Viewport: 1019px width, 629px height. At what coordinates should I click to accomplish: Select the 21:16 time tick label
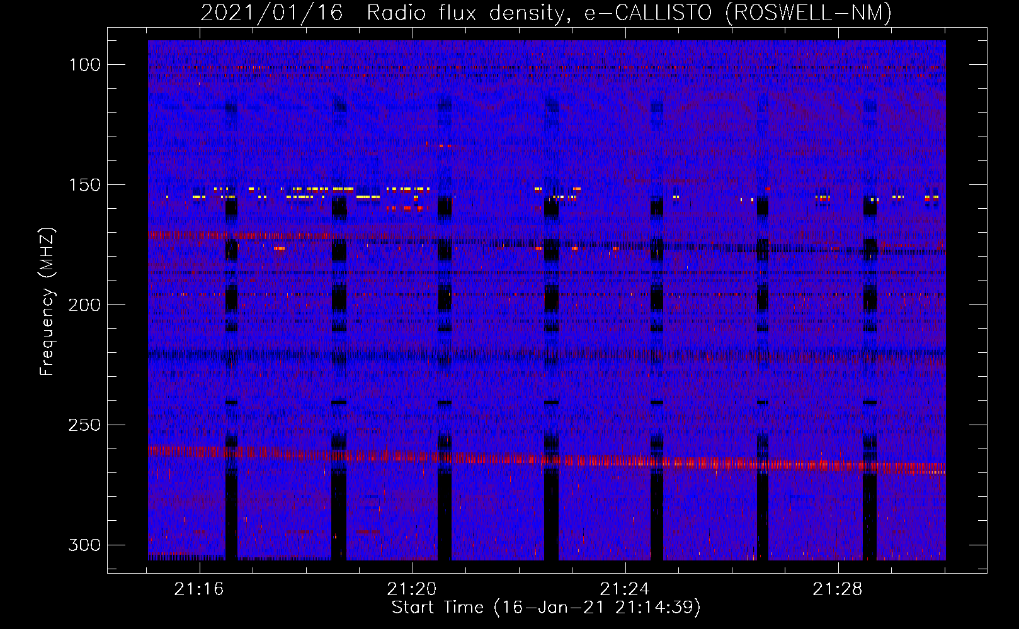pyautogui.click(x=199, y=589)
